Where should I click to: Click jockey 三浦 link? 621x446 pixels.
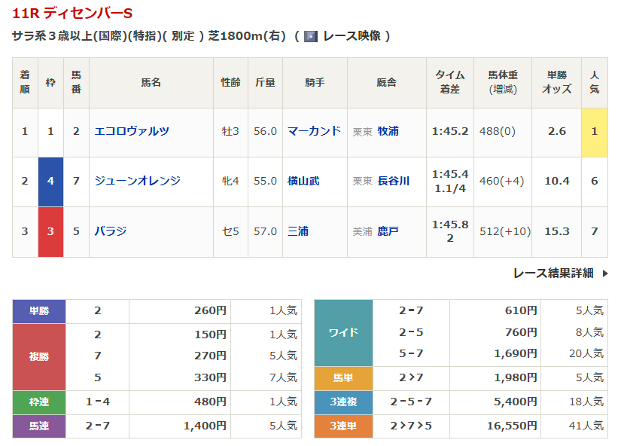click(x=298, y=231)
